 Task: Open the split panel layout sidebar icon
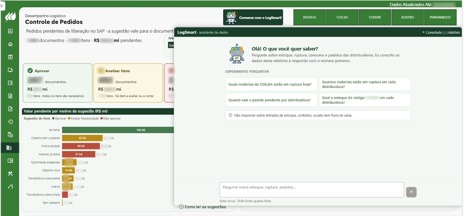click(x=10, y=161)
